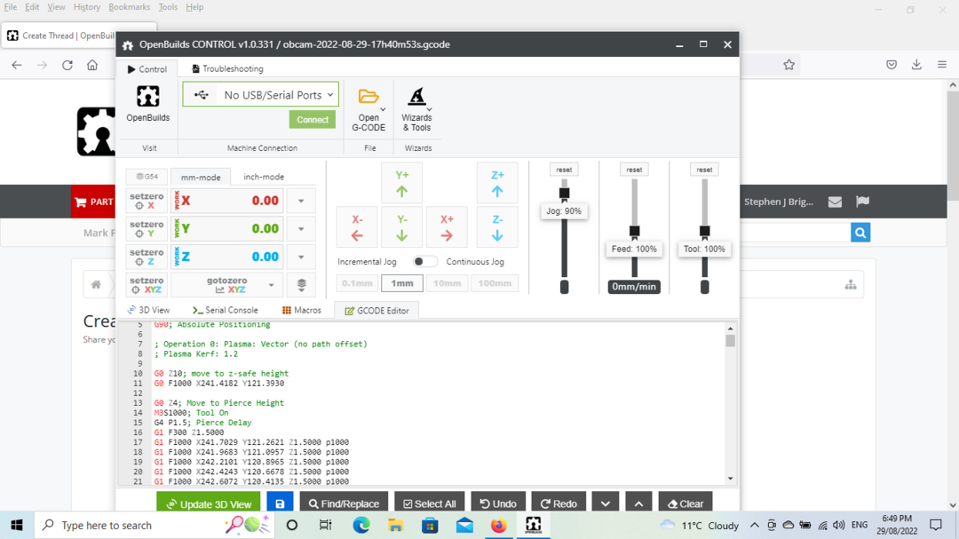Click the forum search magnifier button
Screen dimensions: 959x539
(860, 233)
